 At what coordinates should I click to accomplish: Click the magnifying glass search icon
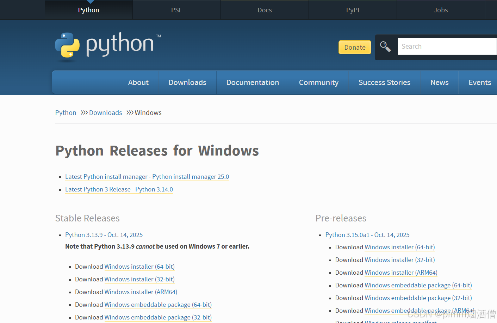pyautogui.click(x=385, y=47)
